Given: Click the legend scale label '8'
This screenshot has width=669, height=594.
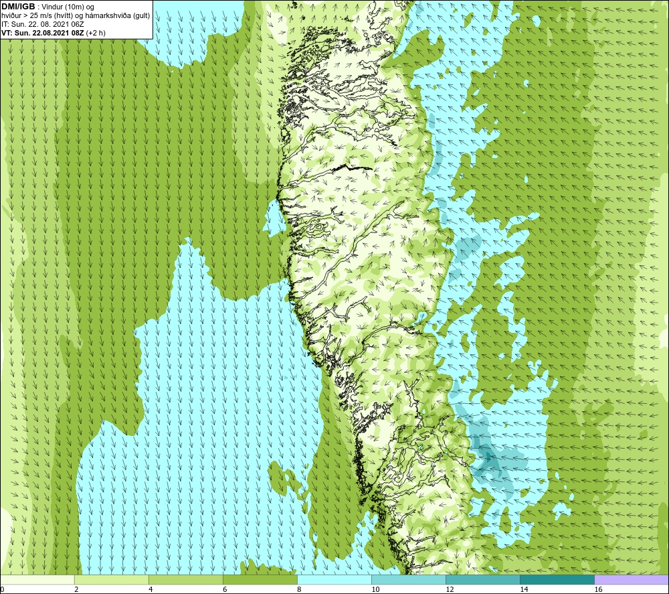Looking at the screenshot, I should point(299,590).
